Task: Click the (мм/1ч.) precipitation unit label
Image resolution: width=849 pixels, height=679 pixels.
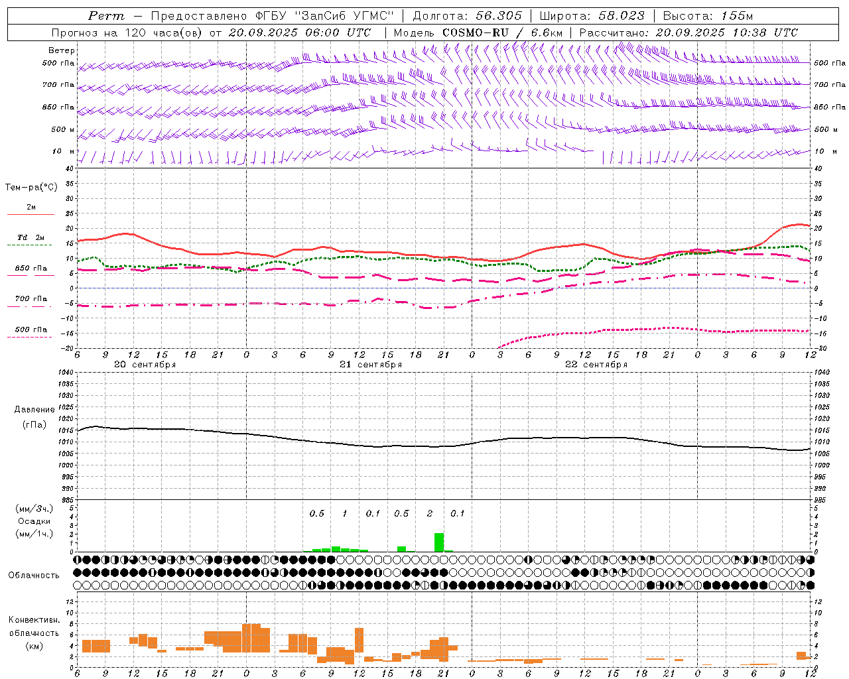Action: 34,534
